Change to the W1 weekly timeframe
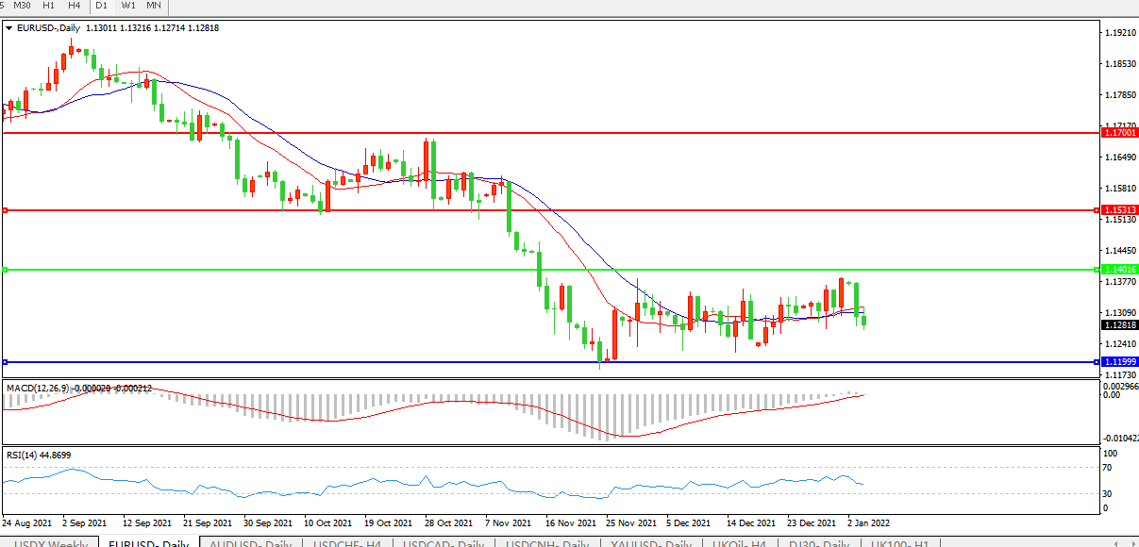 (x=128, y=6)
